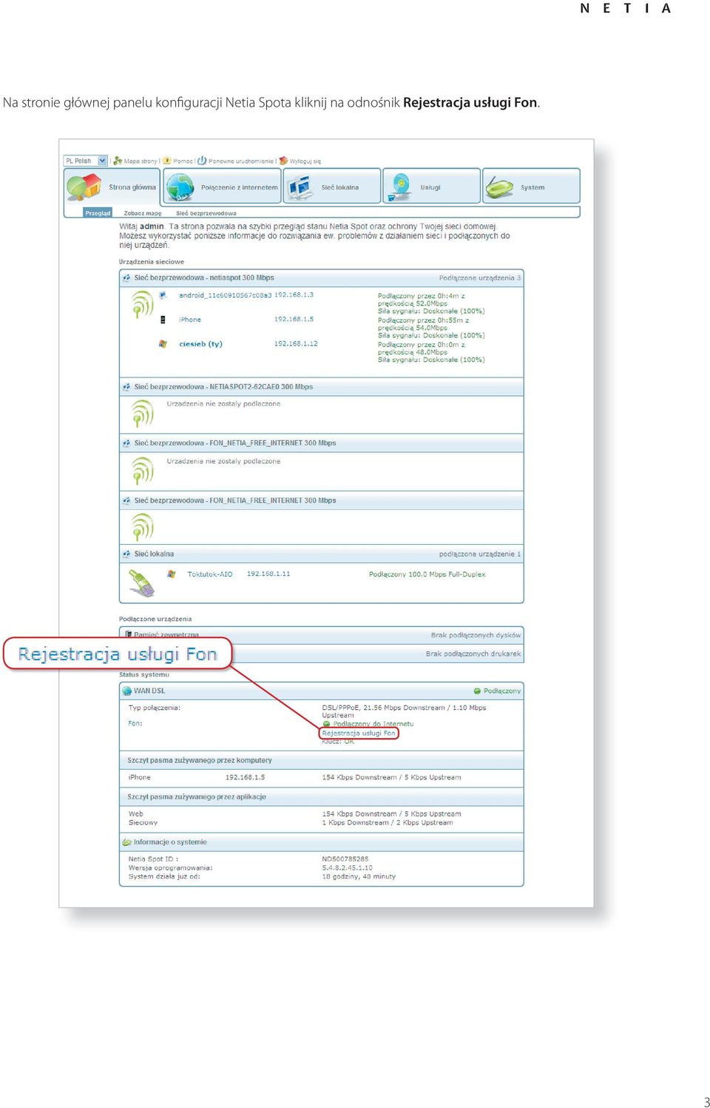Open the Sieć lokalna tab
Screen dimensions: 710x1108
tap(332, 187)
